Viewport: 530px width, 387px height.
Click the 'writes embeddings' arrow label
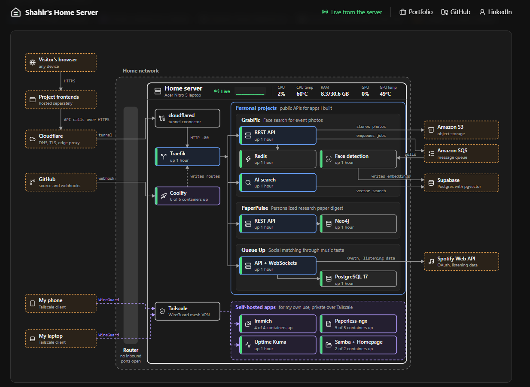point(390,176)
